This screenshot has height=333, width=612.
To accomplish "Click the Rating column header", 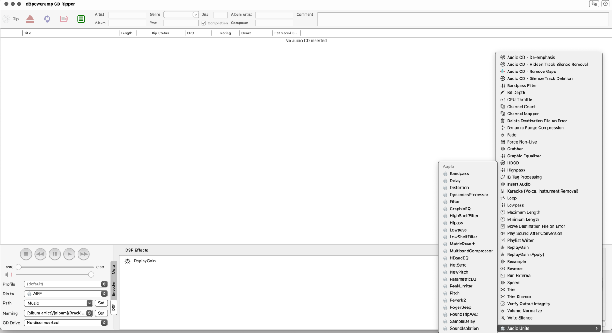I will pos(225,33).
